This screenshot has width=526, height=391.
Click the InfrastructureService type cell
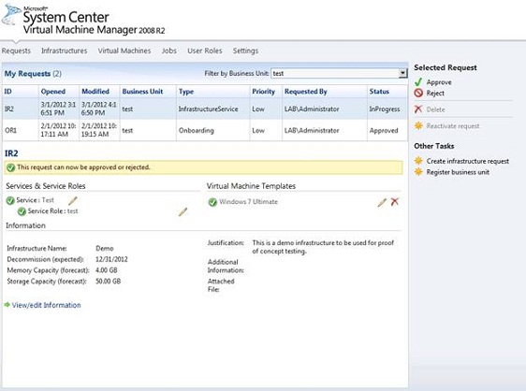[x=208, y=109]
